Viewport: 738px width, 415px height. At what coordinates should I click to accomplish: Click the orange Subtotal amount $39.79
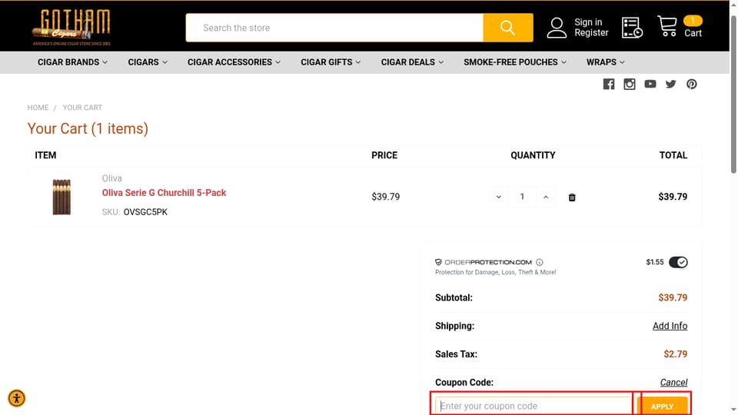pos(673,298)
